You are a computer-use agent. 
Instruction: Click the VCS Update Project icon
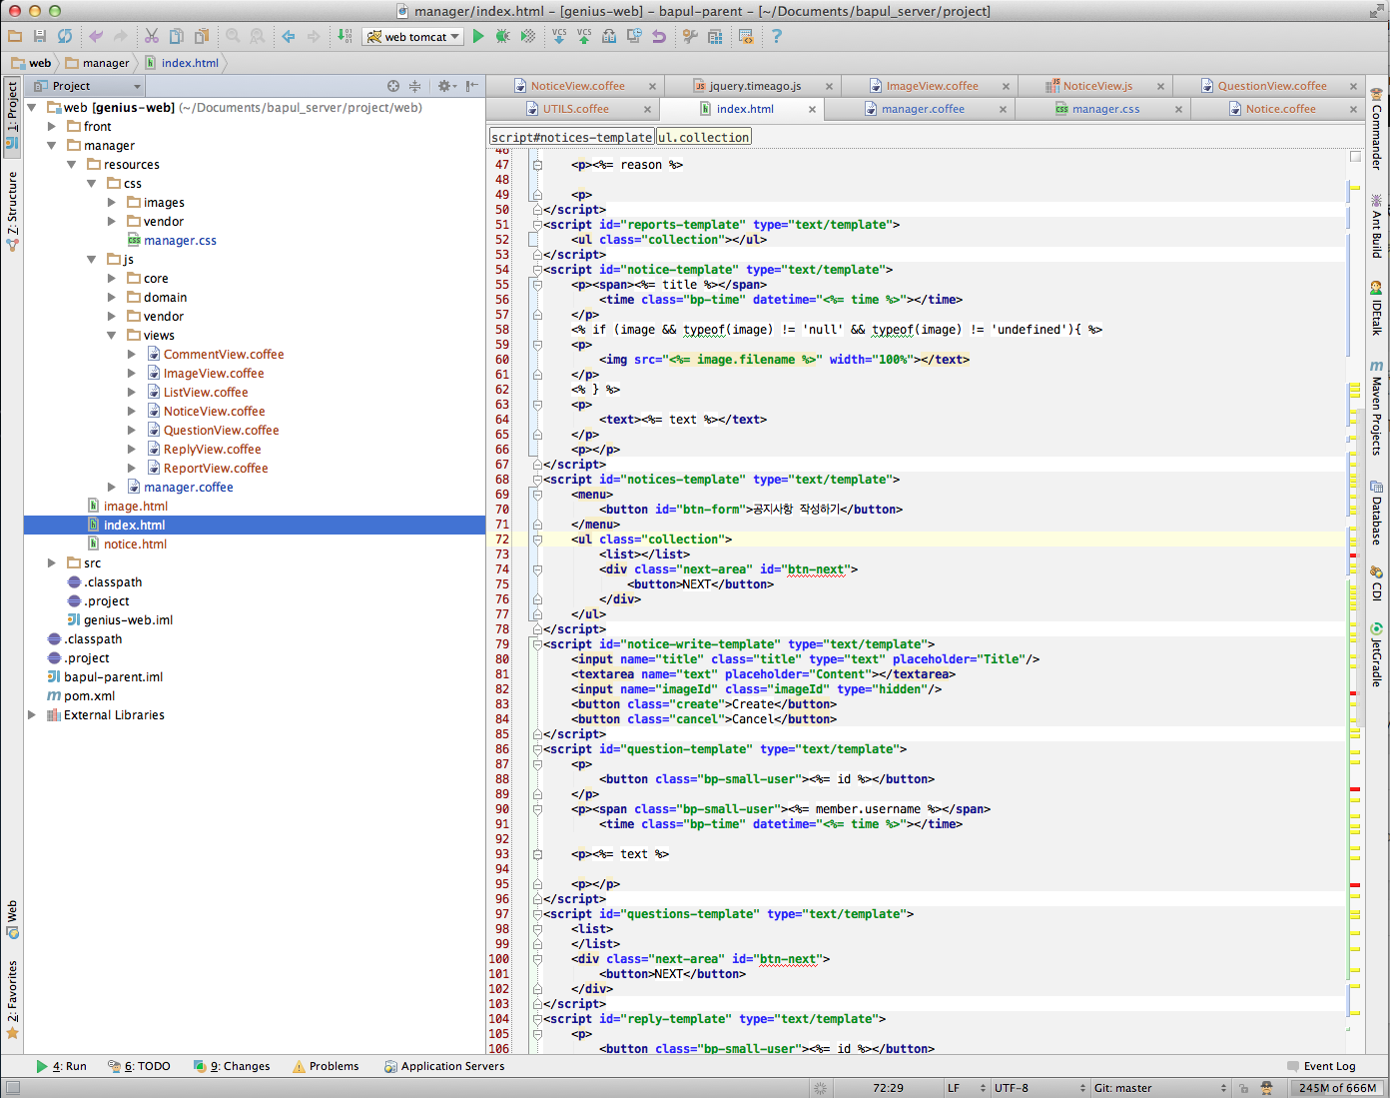click(x=559, y=36)
